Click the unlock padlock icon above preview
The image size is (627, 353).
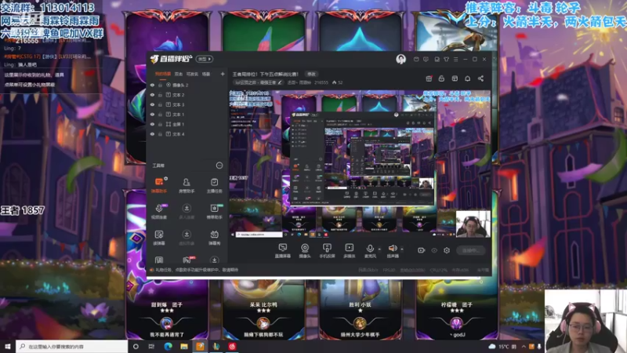point(441,78)
